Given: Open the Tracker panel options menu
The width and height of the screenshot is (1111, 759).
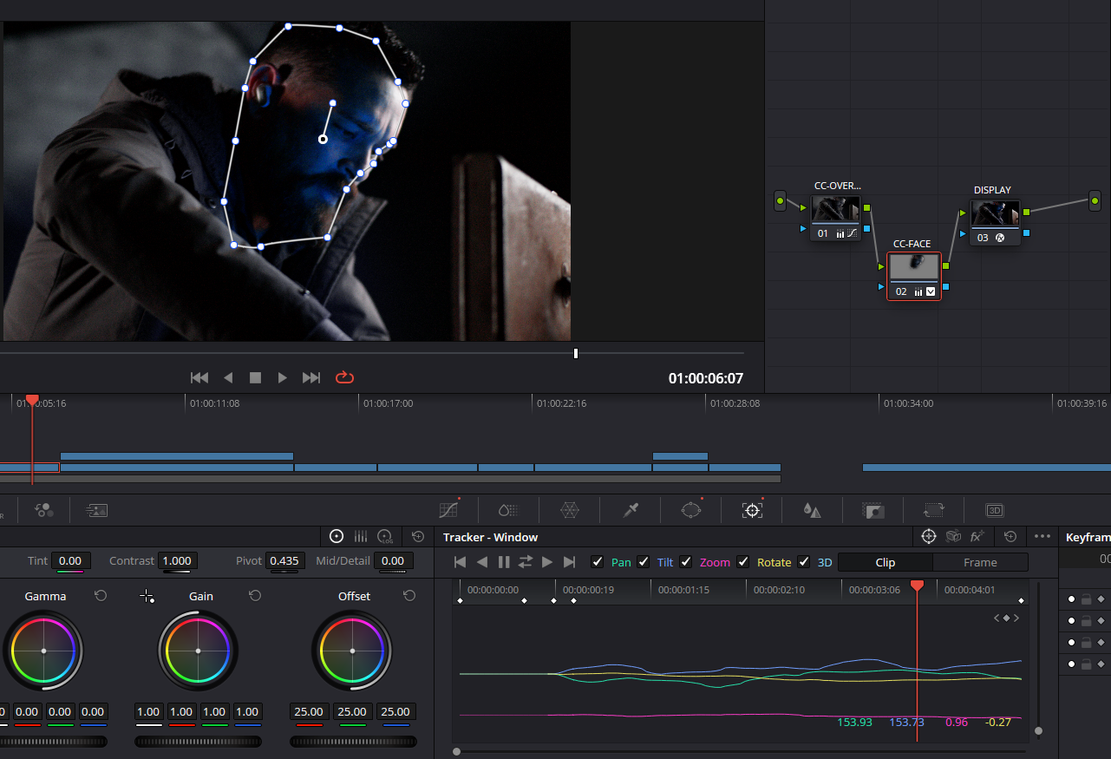Looking at the screenshot, I should (1042, 537).
